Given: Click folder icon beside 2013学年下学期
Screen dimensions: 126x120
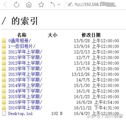Looking at the screenshot, I should click(4, 80).
